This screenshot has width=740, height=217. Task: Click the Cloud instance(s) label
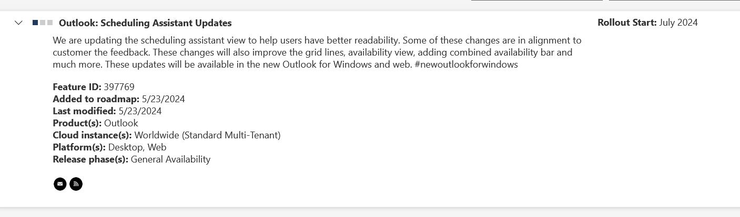(x=93, y=135)
